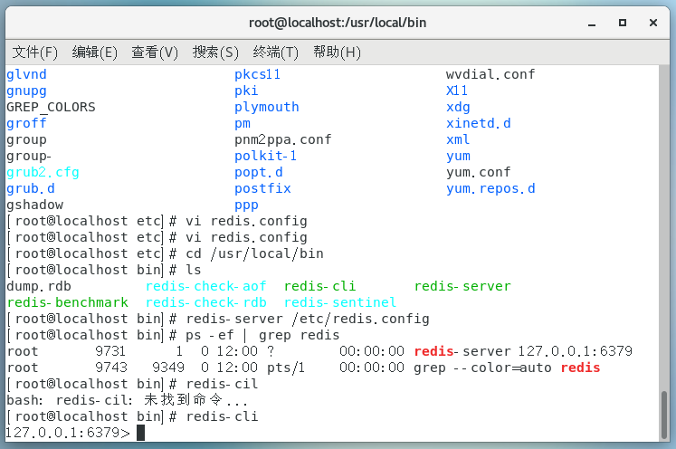Image resolution: width=676 pixels, height=449 pixels.
Task: Close the terminal window
Action: pos(653,23)
